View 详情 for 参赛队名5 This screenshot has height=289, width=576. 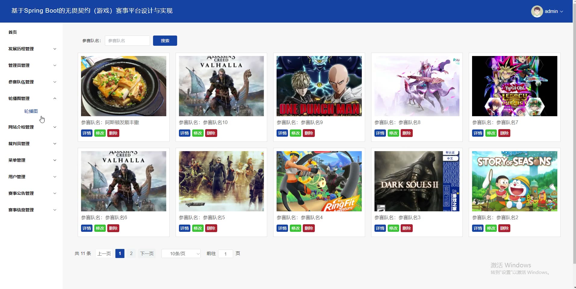(x=185, y=228)
